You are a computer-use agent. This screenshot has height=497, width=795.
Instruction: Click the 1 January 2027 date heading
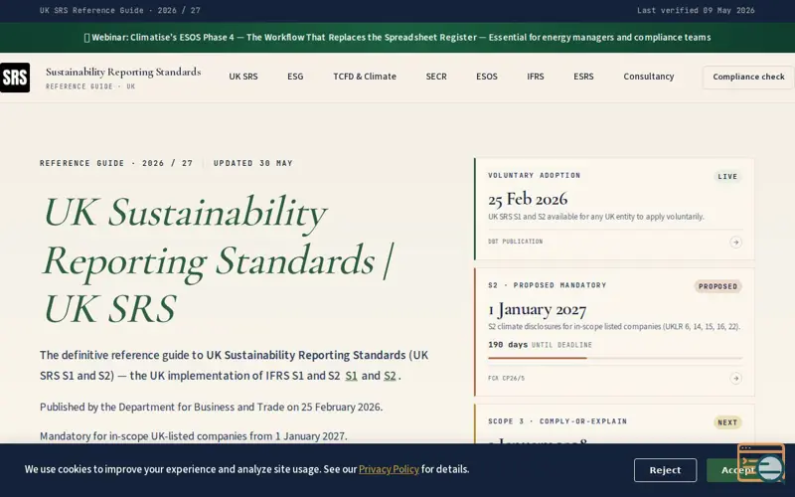click(537, 309)
